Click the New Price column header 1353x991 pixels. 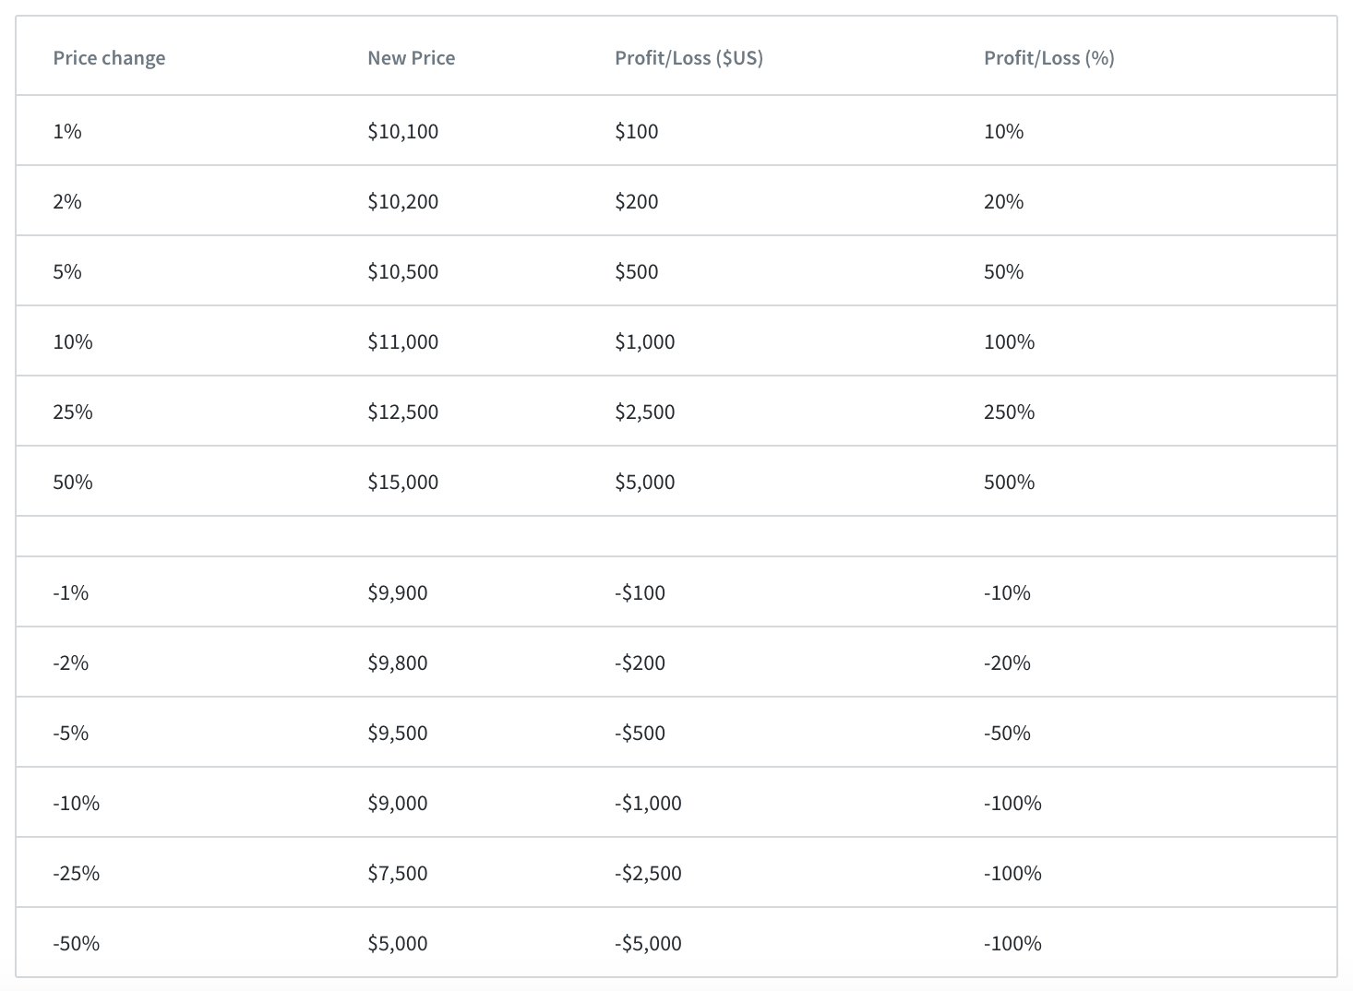pos(411,58)
